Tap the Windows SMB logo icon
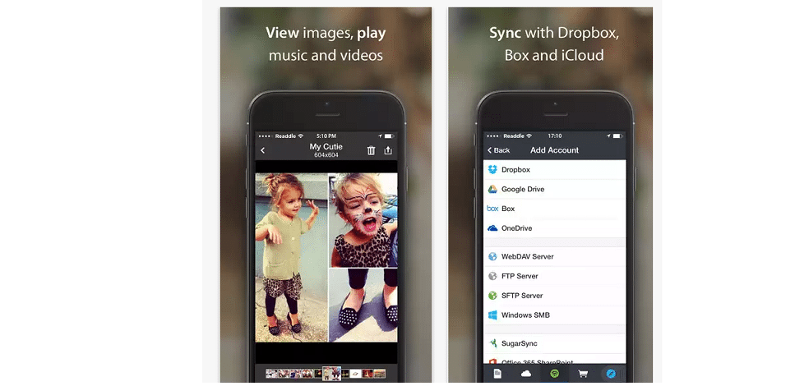The height and width of the screenshot is (386, 795). (x=492, y=315)
